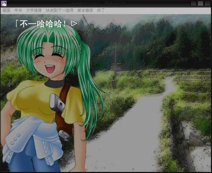Minimize the game window
This screenshot has width=212, height=173.
[193, 3]
